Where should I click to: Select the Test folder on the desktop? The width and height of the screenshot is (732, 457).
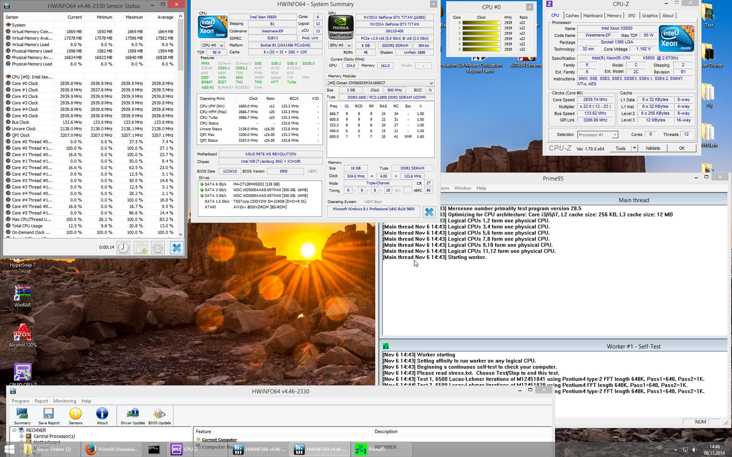coord(709,15)
